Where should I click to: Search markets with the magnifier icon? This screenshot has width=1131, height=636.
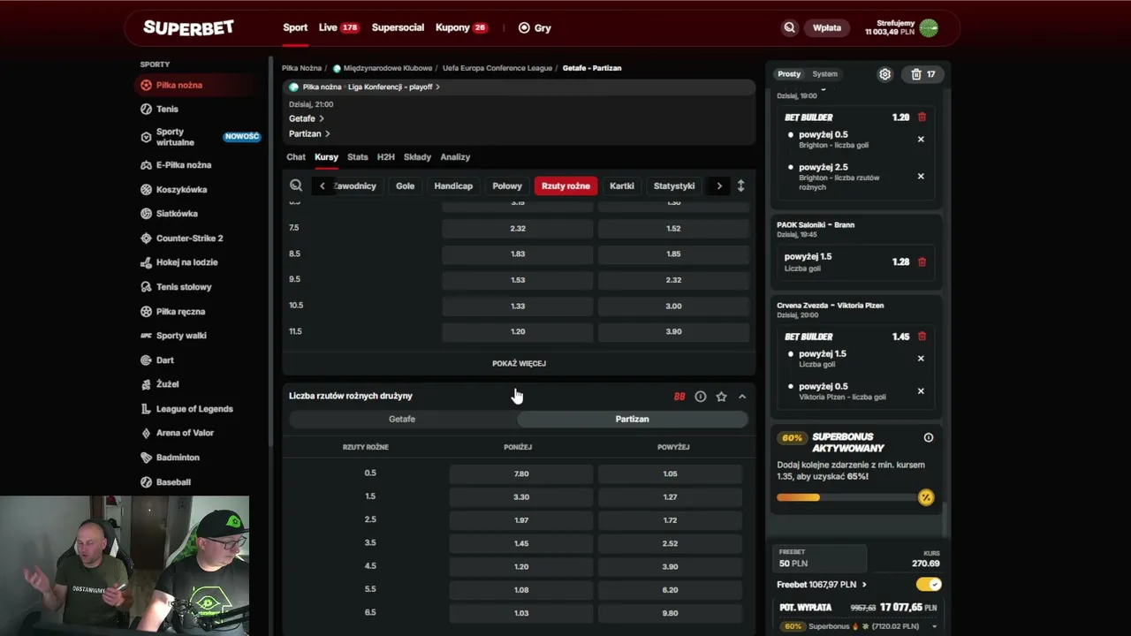296,185
